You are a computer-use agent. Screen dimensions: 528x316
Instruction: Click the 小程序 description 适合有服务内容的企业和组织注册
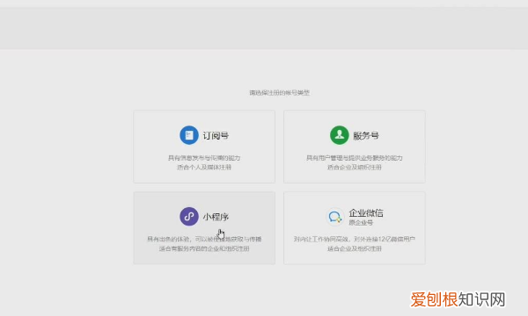tap(204, 248)
